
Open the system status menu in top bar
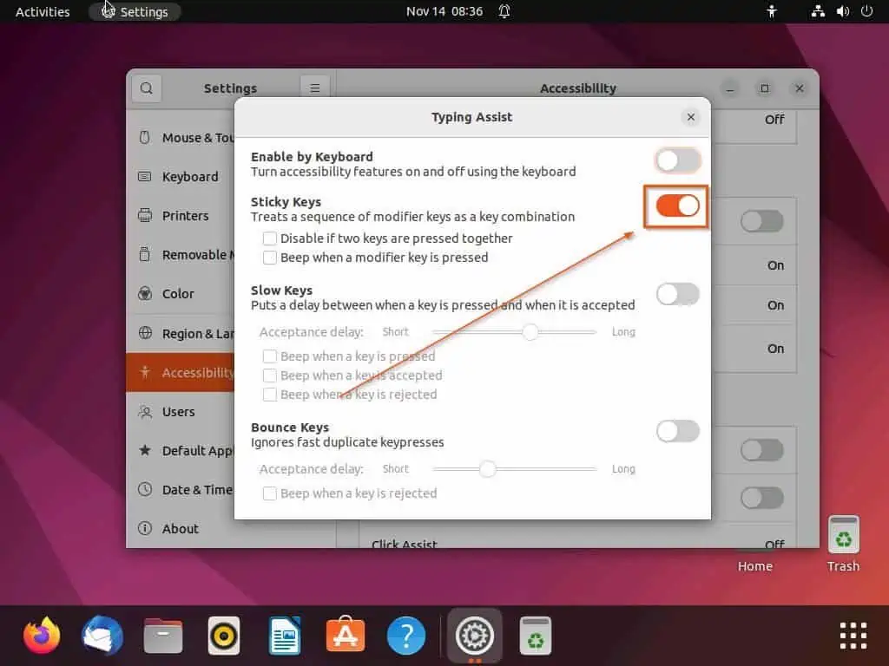[841, 11]
